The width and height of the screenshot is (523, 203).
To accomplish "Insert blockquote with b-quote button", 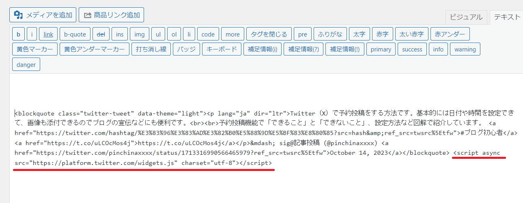I will [75, 34].
